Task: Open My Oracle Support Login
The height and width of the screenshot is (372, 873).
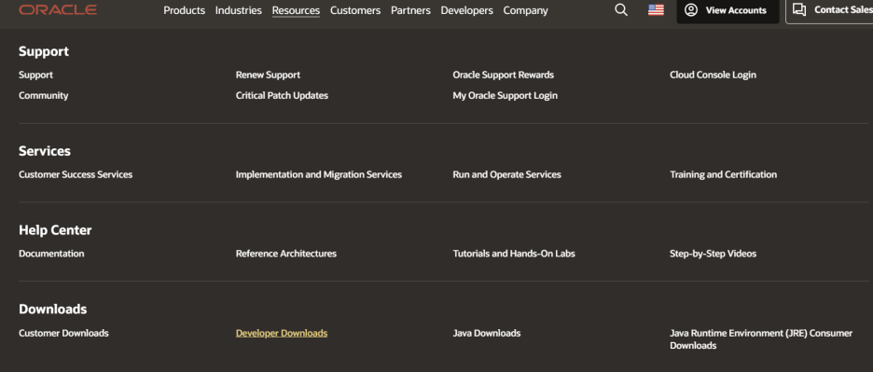Action: (x=505, y=95)
